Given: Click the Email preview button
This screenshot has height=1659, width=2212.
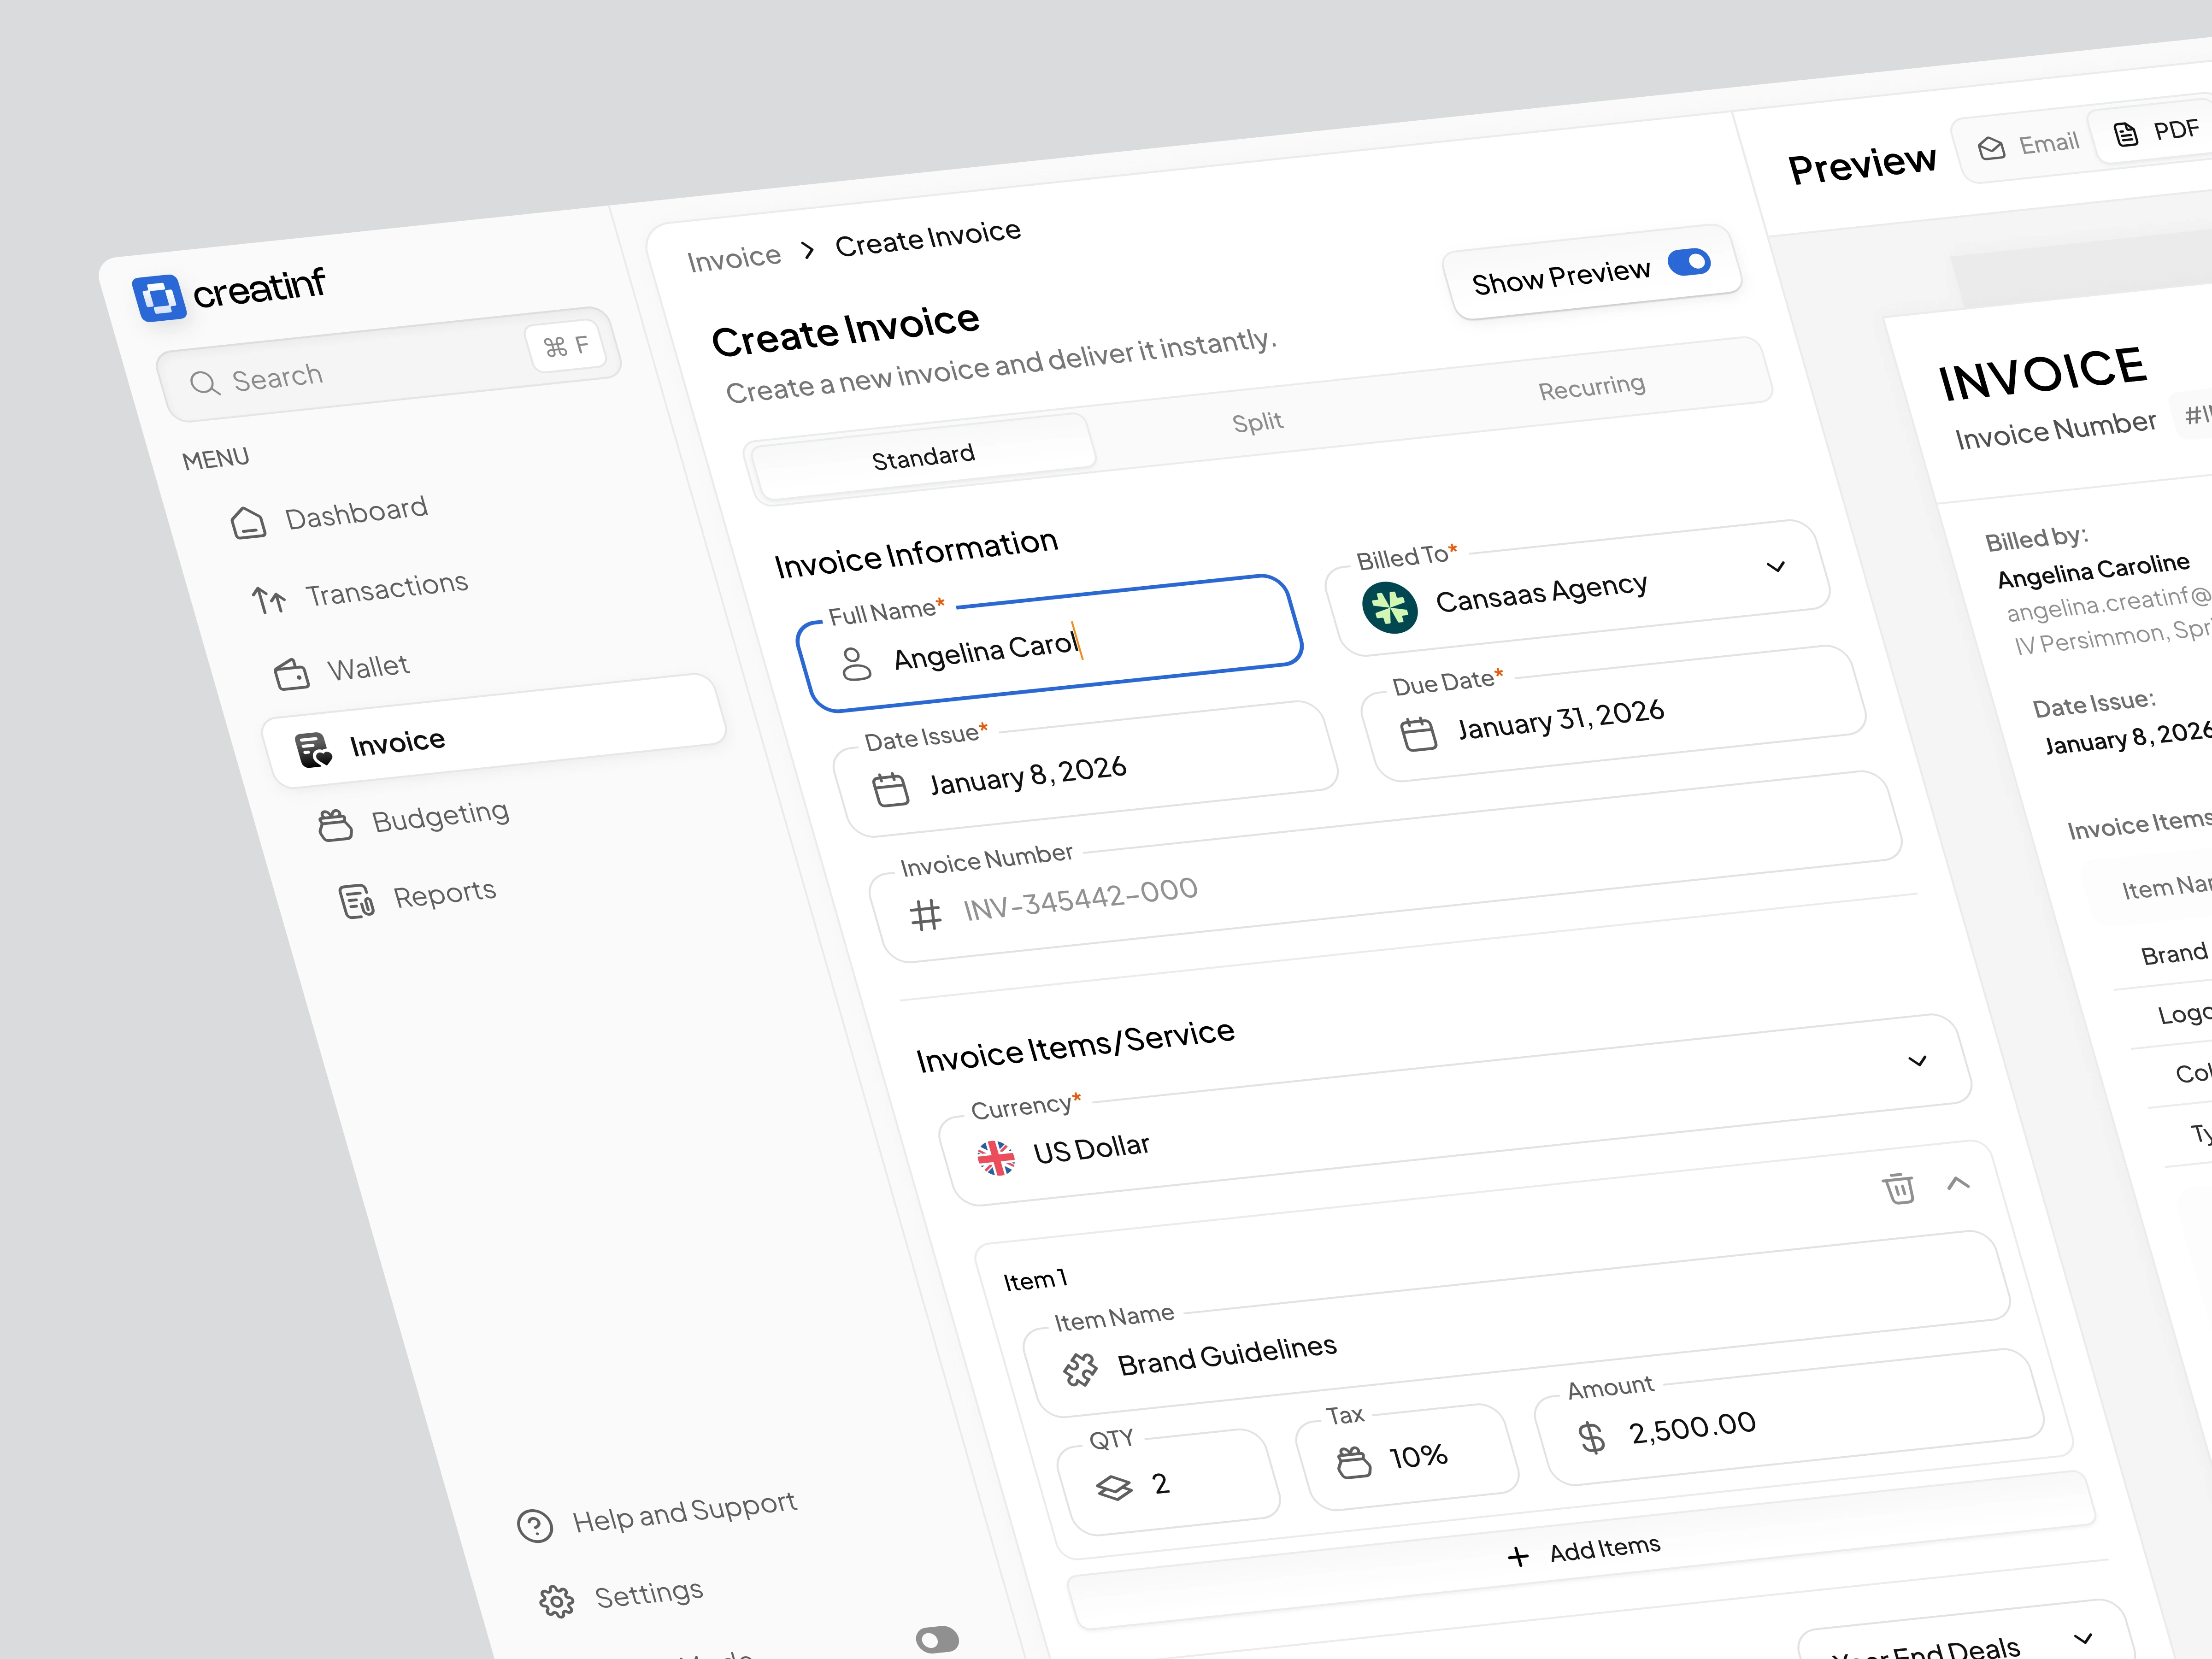Looking at the screenshot, I should [x=2029, y=146].
